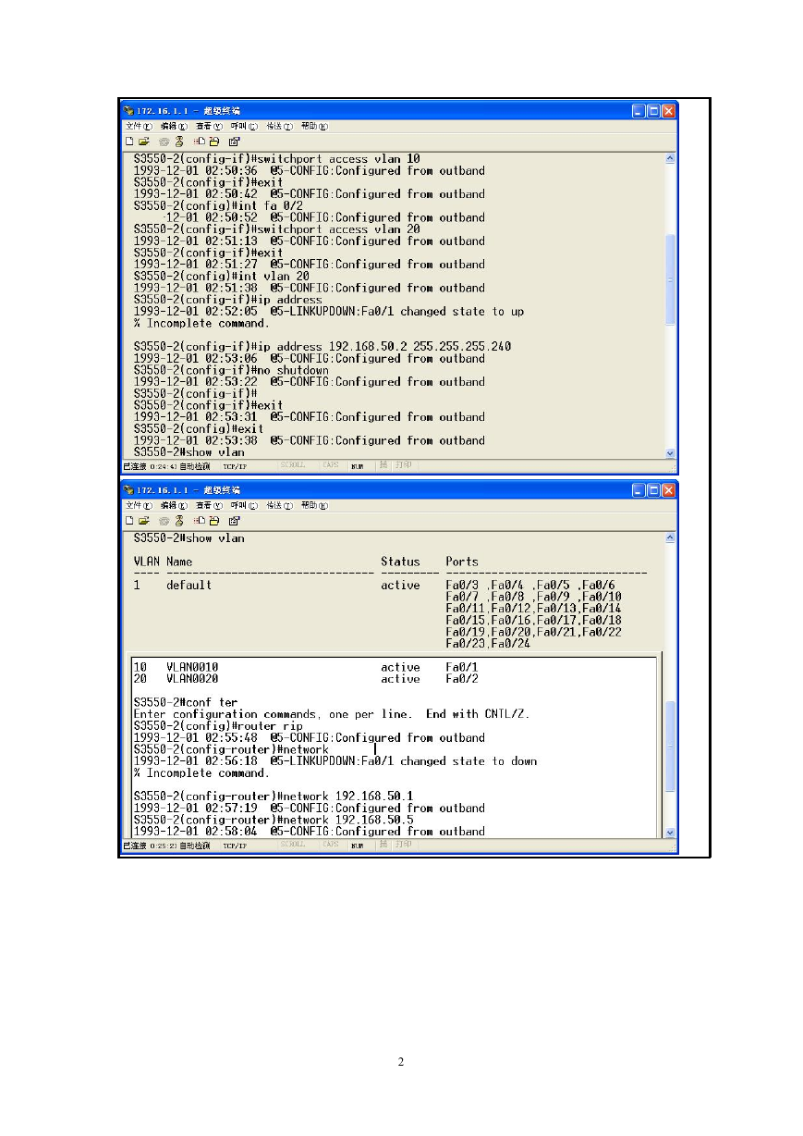Click the greyed Call icon in bottom window
The height and width of the screenshot is (1136, 803).
tap(164, 521)
